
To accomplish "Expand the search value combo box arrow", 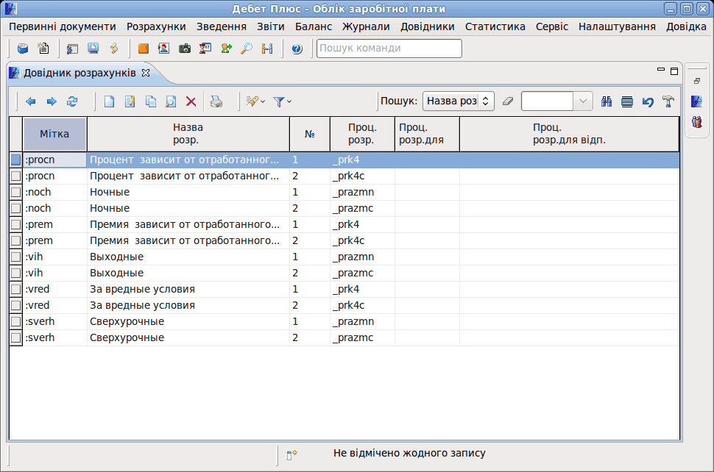I will click(583, 101).
